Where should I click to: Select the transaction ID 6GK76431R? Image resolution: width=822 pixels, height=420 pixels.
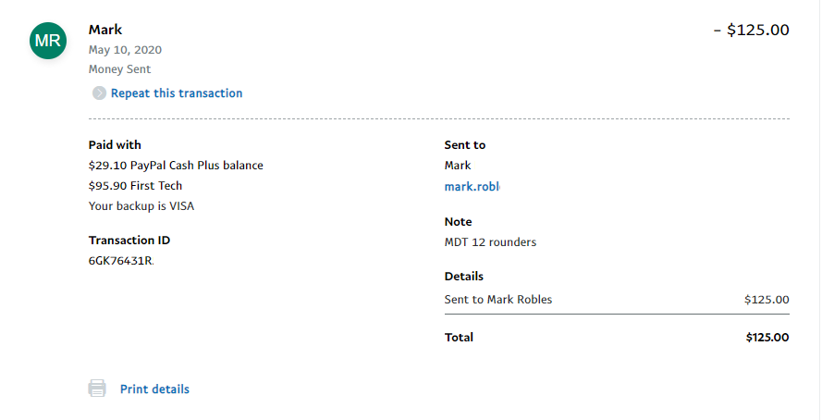point(121,261)
